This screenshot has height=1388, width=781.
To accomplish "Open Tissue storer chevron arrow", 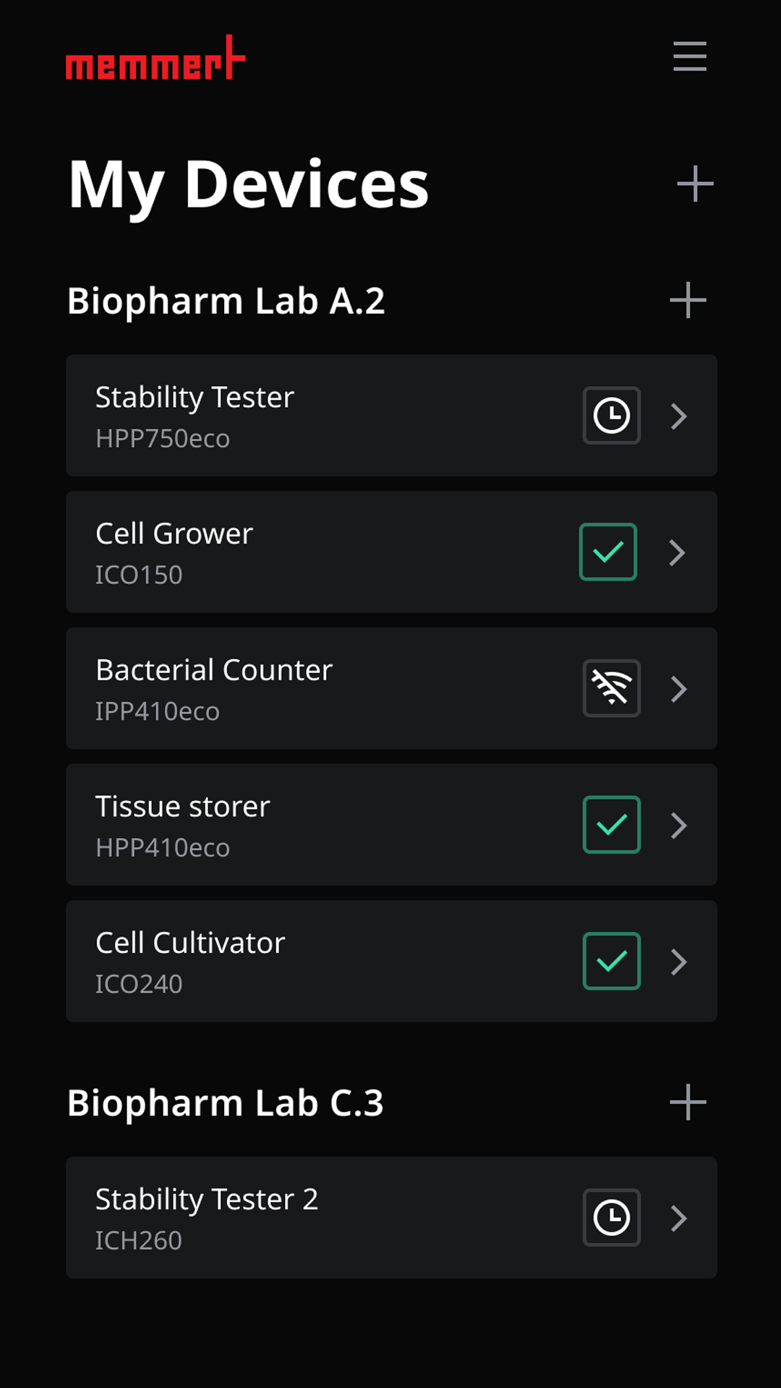I will pos(678,826).
